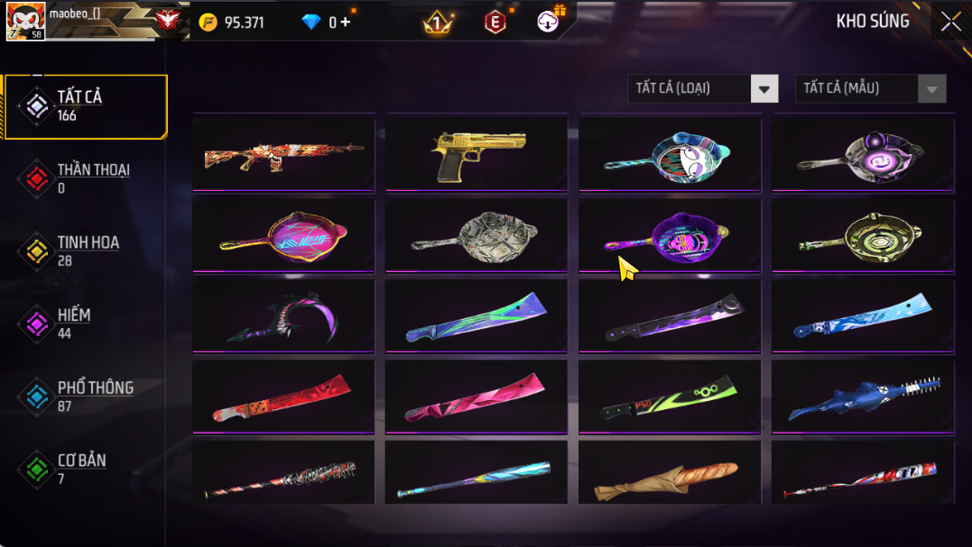The image size is (972, 547).
Task: Expand the Tất Cả (Mẫu) dropdown arrow
Action: 931,88
